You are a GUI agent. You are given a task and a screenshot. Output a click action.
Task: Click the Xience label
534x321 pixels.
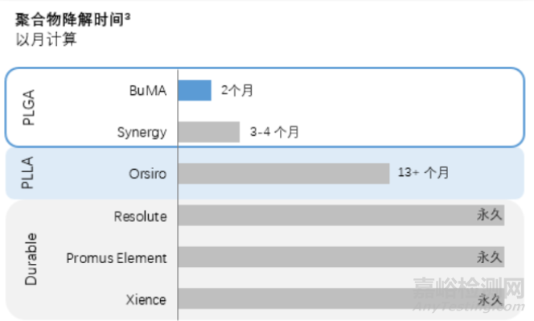click(146, 300)
